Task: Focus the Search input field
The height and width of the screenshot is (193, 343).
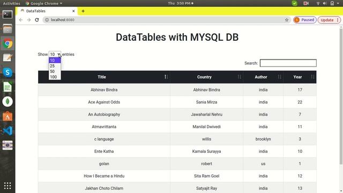Action: pos(288,63)
